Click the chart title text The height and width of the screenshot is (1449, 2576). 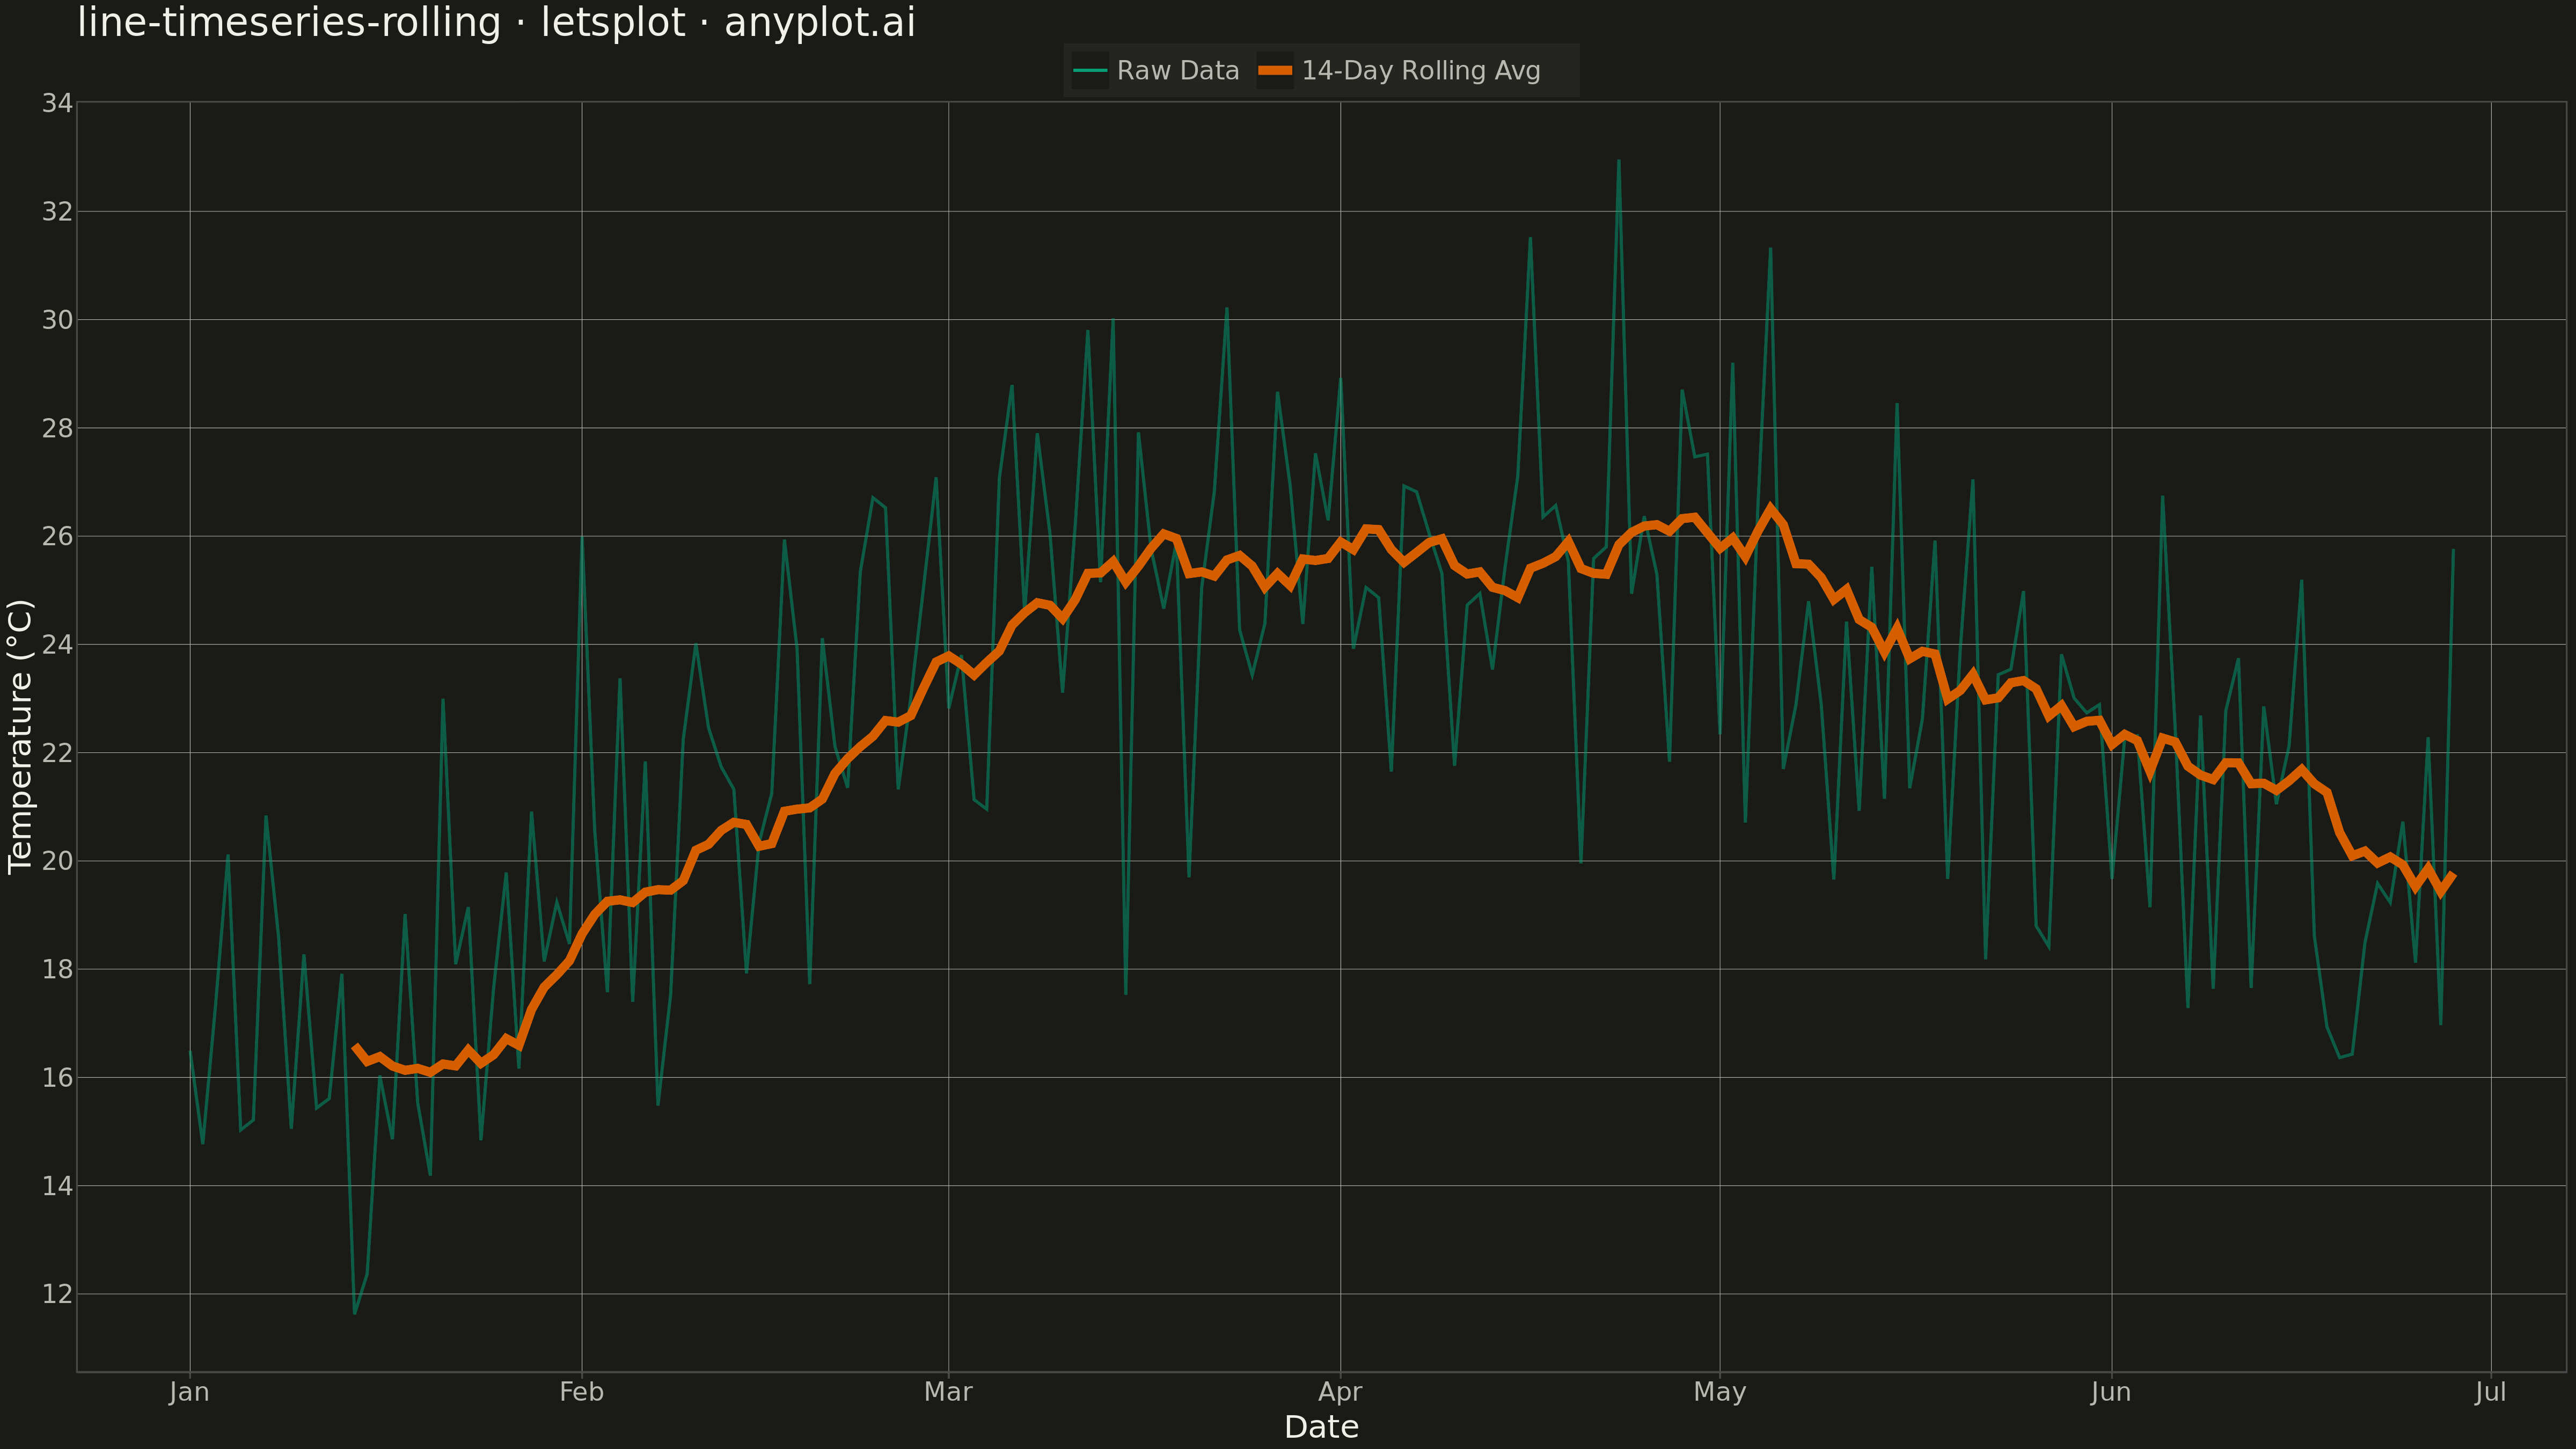[496, 22]
